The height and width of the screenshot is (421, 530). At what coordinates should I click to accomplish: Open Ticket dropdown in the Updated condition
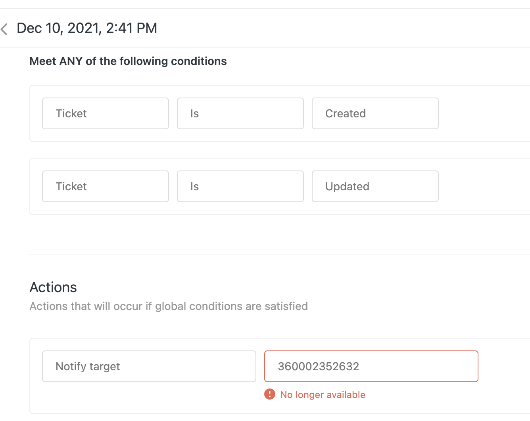[x=105, y=186]
